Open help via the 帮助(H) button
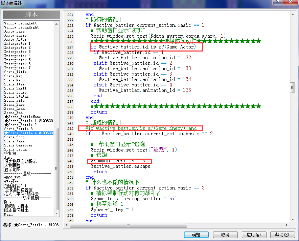 282,235
